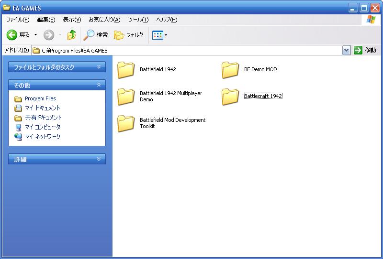This screenshot has width=383, height=259.
Task: Open the 編集(E) menu
Action: (x=46, y=20)
